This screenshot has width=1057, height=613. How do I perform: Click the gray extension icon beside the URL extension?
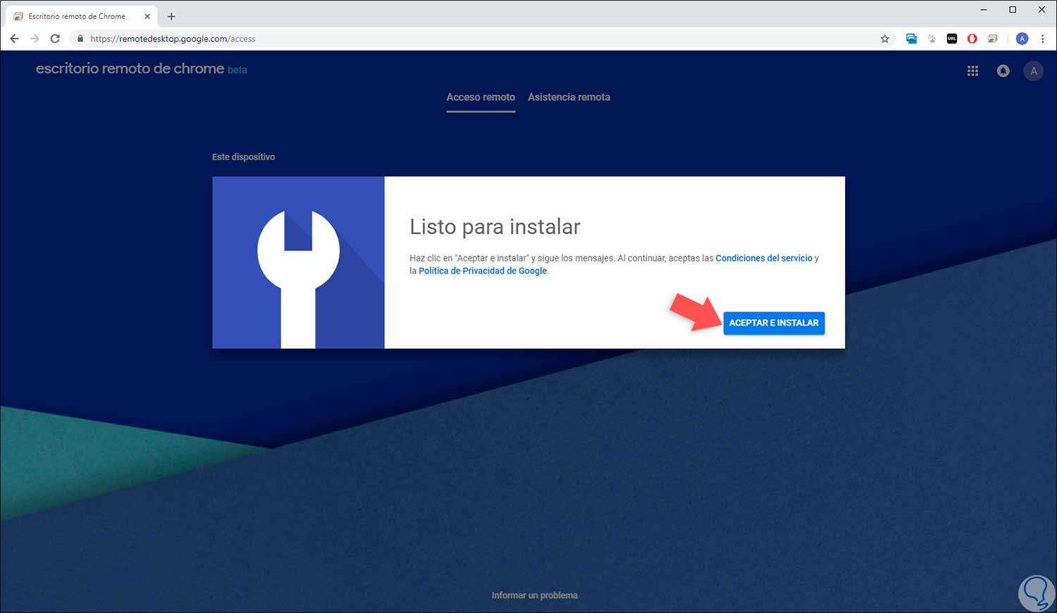[932, 39]
